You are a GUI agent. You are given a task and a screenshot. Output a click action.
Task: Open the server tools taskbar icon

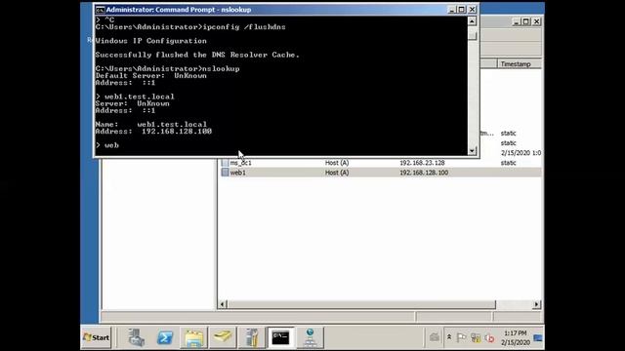coord(252,337)
